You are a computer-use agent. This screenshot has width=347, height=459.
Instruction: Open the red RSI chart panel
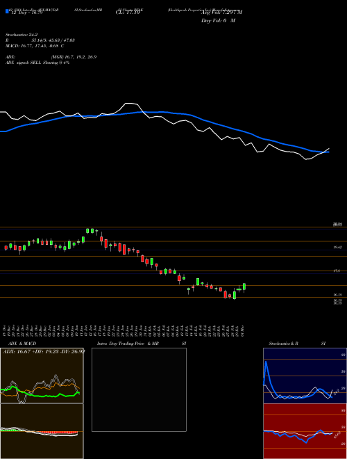[x=305, y=431]
